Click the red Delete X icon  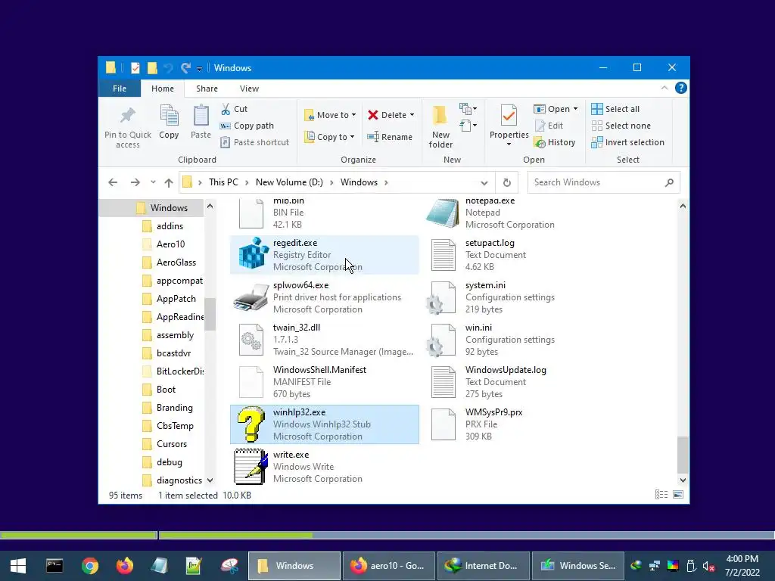[x=373, y=115]
